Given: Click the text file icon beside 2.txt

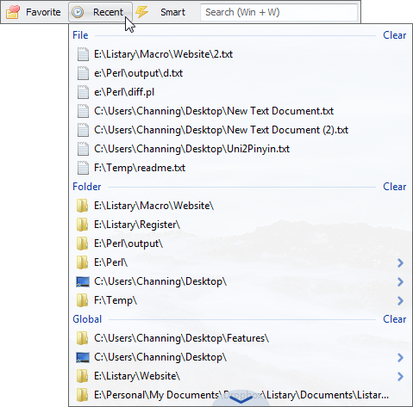Looking at the screenshot, I should click(x=83, y=54).
